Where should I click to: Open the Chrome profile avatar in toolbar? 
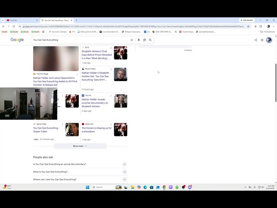268,26
